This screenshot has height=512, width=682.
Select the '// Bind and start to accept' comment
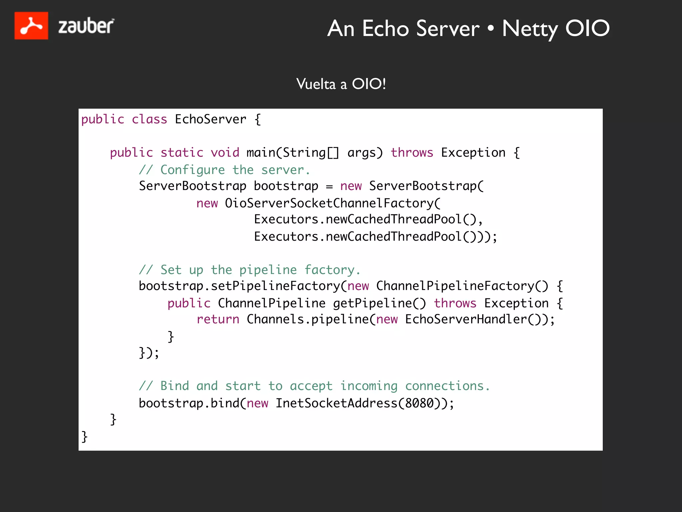tap(314, 386)
